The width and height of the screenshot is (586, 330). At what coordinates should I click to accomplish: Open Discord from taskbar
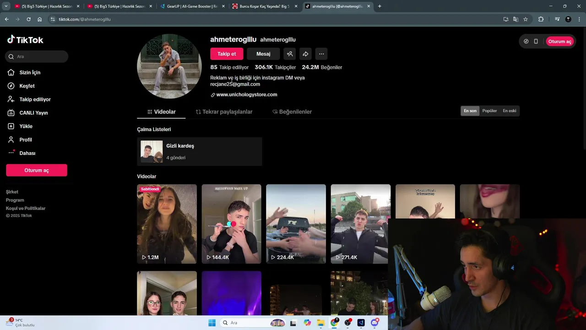point(374,323)
